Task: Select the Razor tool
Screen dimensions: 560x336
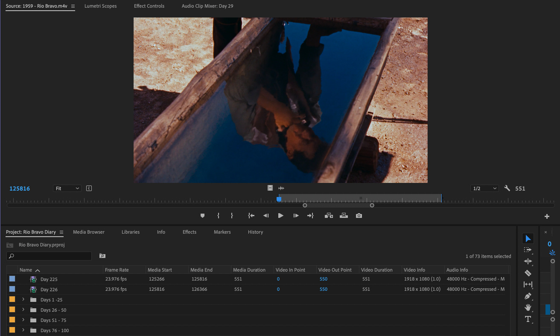Action: click(x=528, y=273)
